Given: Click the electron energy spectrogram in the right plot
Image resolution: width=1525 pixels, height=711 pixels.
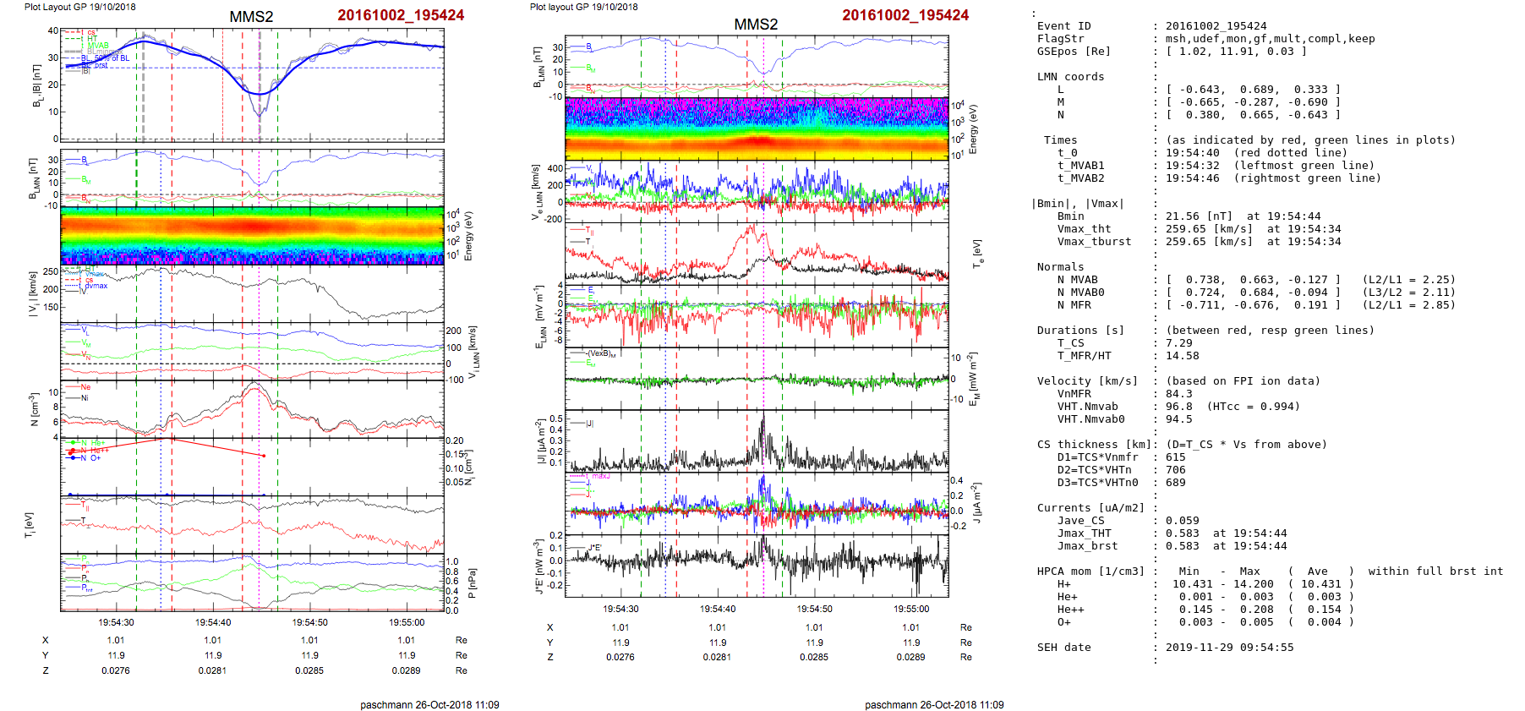Looking at the screenshot, I should (757, 129).
